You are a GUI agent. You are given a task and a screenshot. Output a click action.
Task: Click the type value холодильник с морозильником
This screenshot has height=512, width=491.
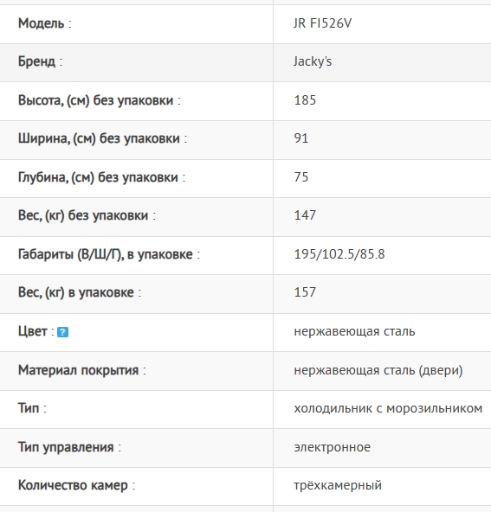[388, 408]
